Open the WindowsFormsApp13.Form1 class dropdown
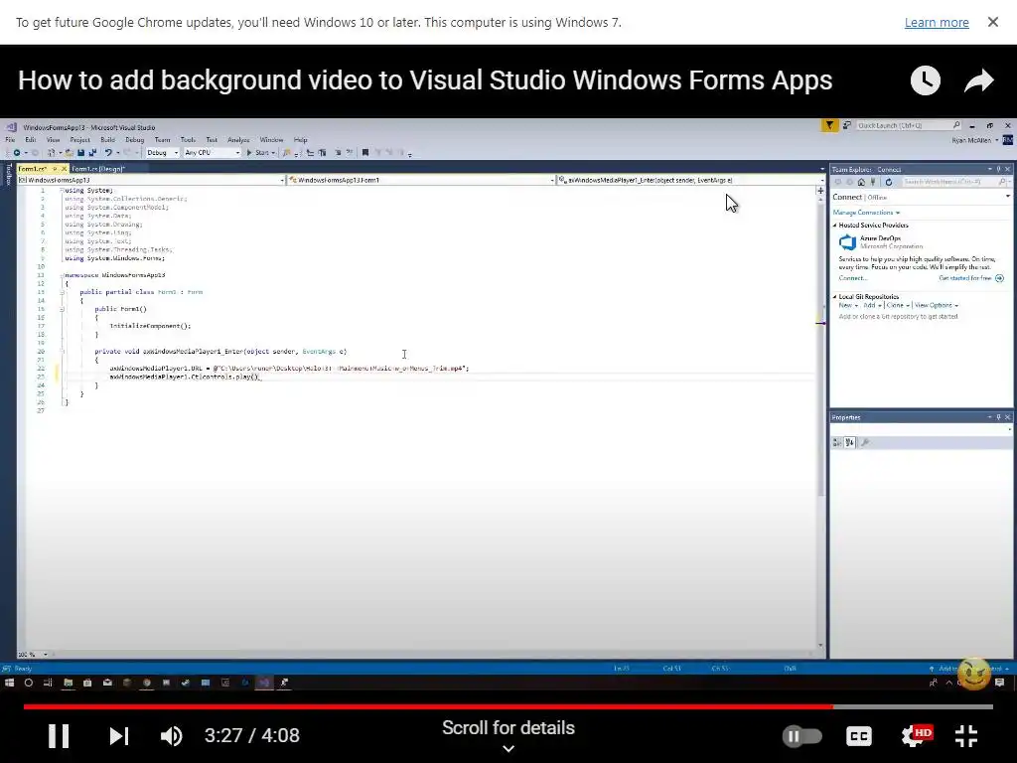Screen dimensions: 1017x763 421,180
